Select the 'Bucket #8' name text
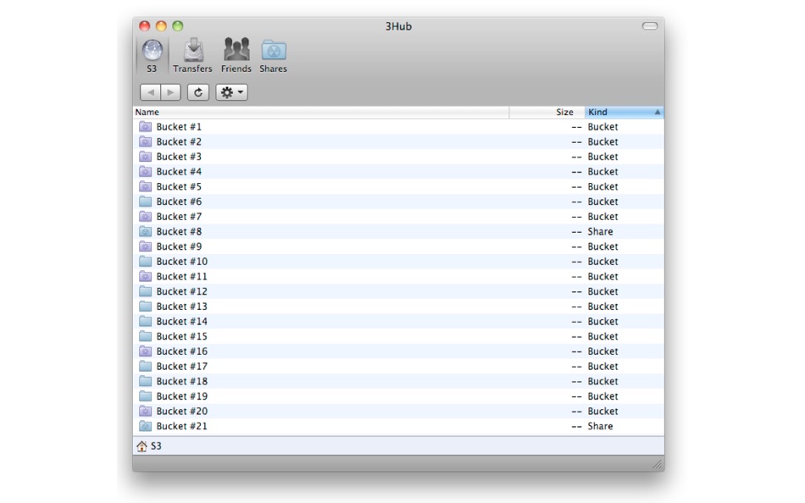 [x=179, y=231]
